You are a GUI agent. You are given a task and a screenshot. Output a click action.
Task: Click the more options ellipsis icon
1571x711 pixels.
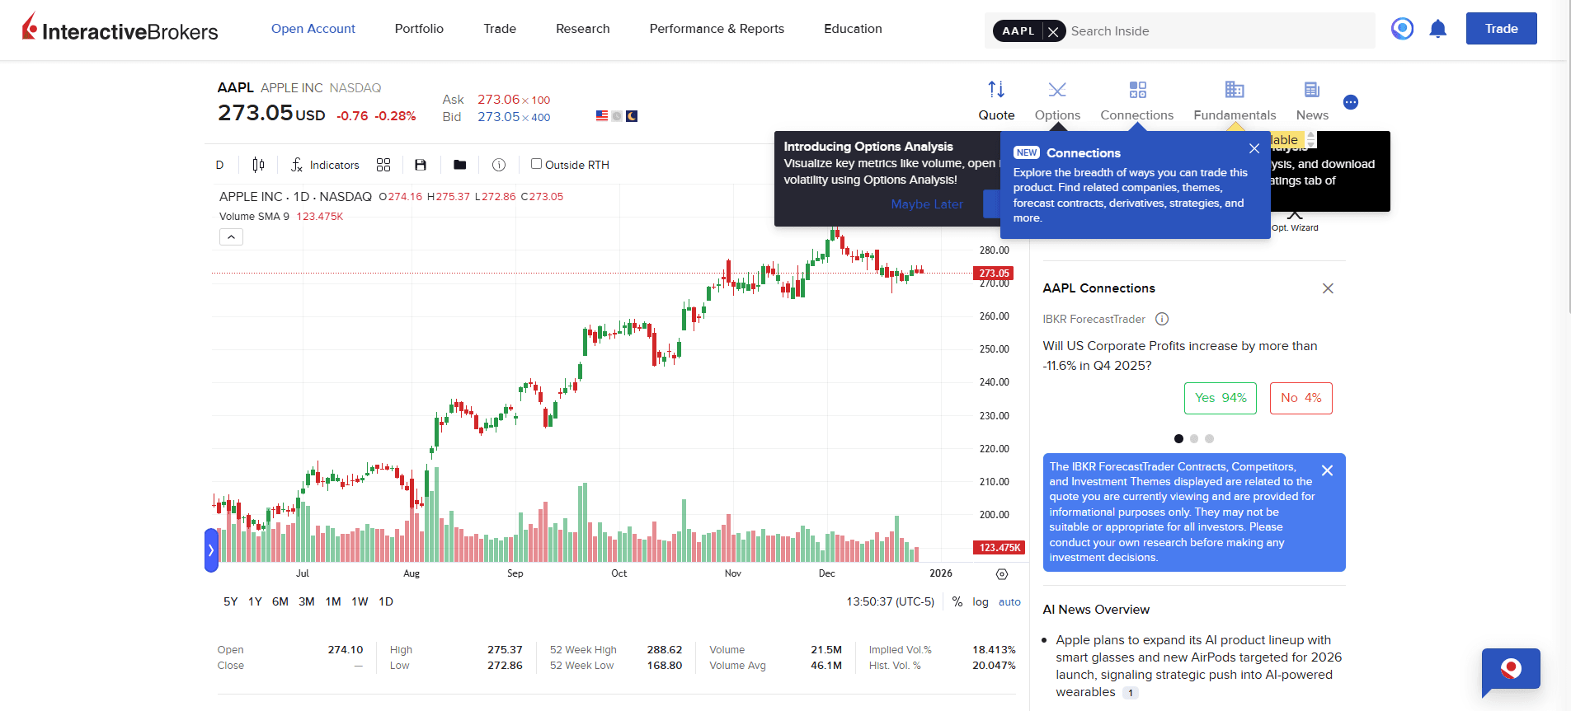tap(1351, 102)
